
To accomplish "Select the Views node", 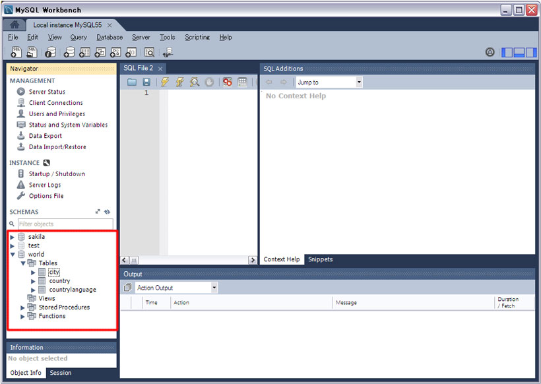I will pyautogui.click(x=47, y=298).
